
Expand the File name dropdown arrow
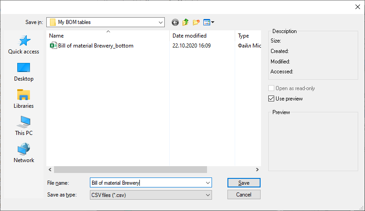(208, 183)
